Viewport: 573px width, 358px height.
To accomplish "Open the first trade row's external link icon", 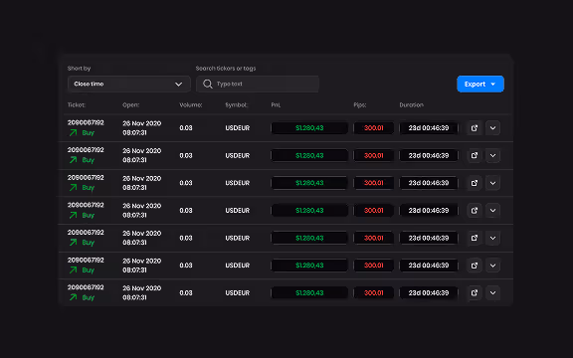I will [474, 128].
